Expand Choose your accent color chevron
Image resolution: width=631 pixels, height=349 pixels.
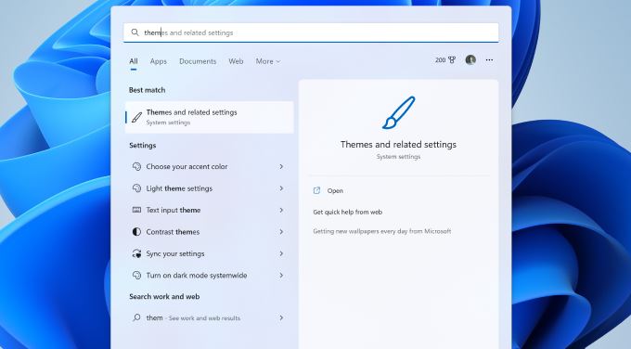click(x=281, y=166)
